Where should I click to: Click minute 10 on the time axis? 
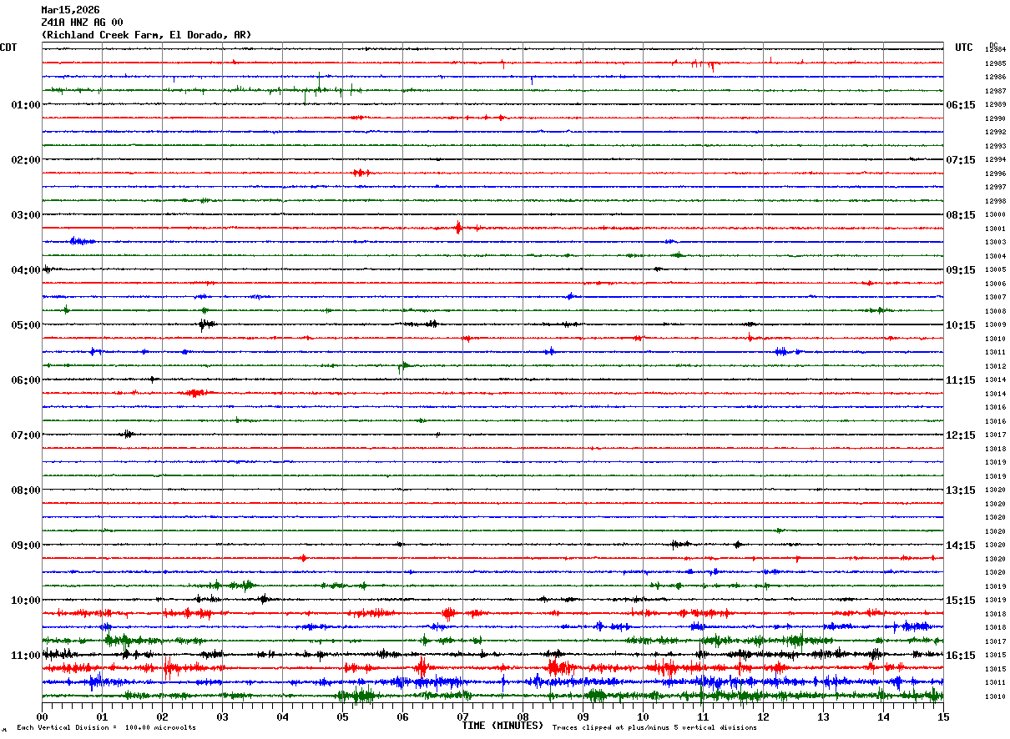[x=643, y=716]
